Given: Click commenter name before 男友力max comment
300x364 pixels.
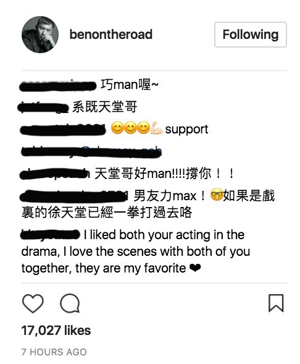Looking at the screenshot, I should click(73, 197).
